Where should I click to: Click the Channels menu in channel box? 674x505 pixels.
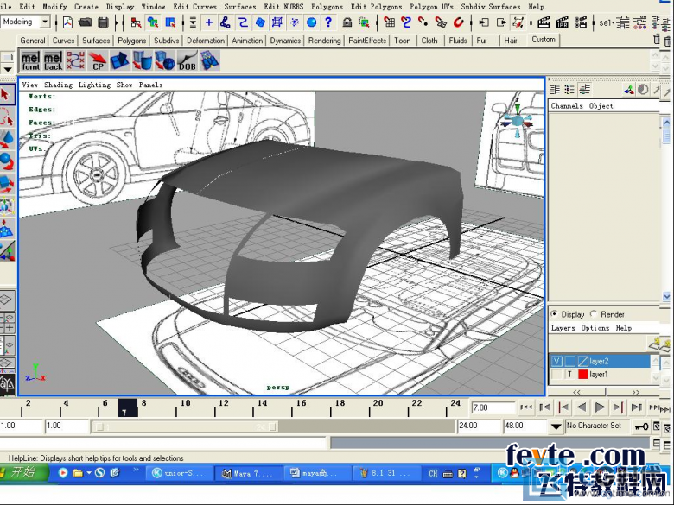567,105
